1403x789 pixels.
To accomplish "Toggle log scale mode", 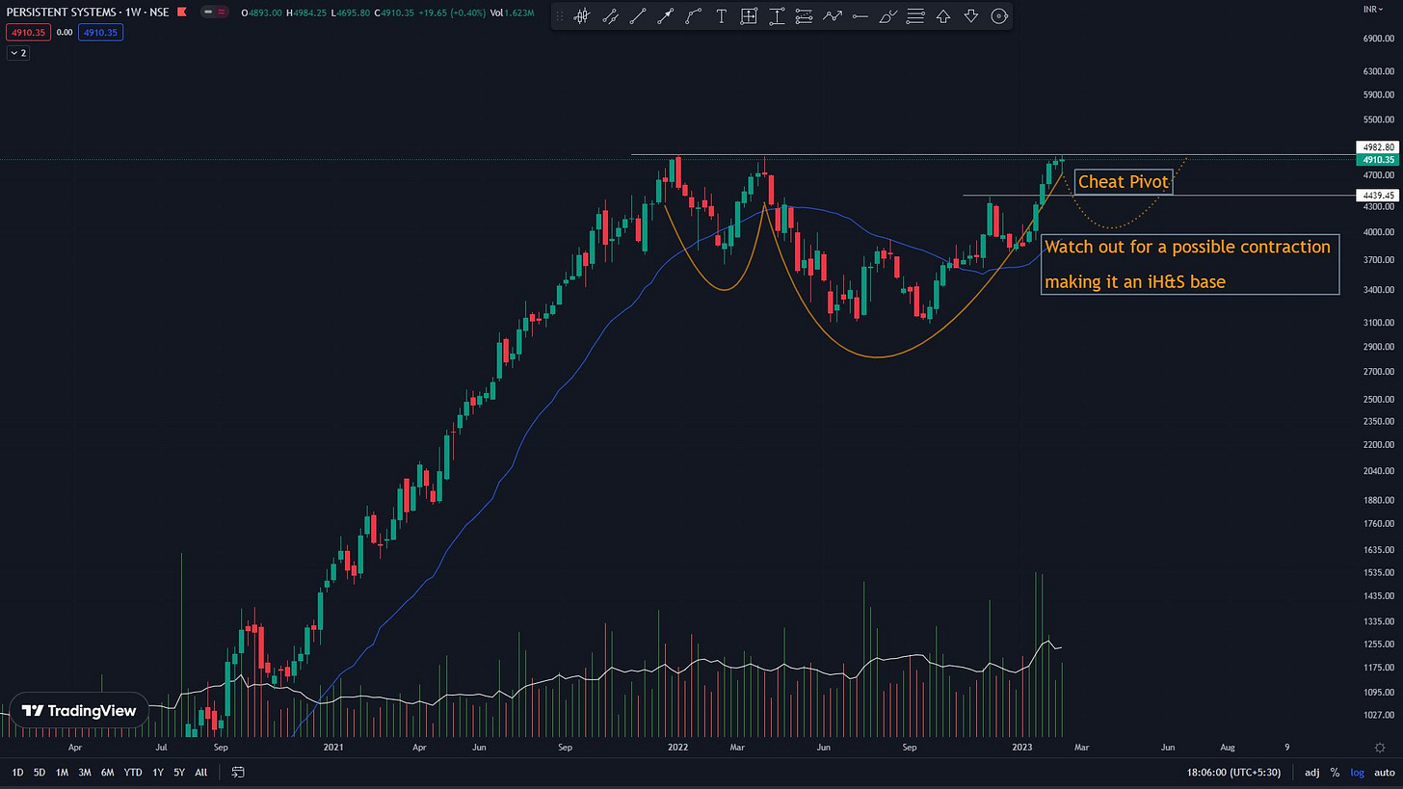I will [1357, 772].
